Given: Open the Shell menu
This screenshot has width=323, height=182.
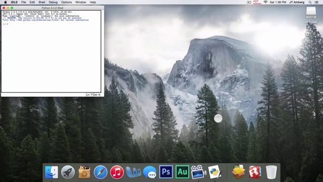Looking at the screenshot, I should coord(42,2).
